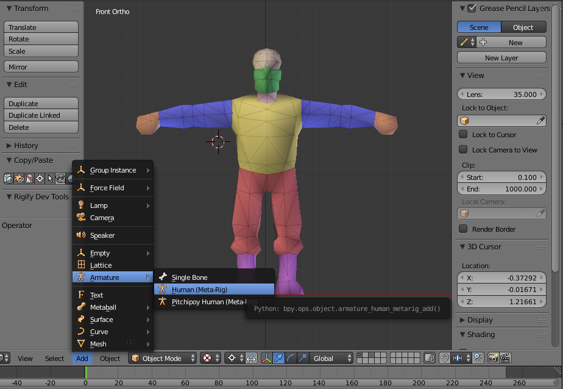Click the Translate button
The height and width of the screenshot is (389, 563).
[41, 27]
